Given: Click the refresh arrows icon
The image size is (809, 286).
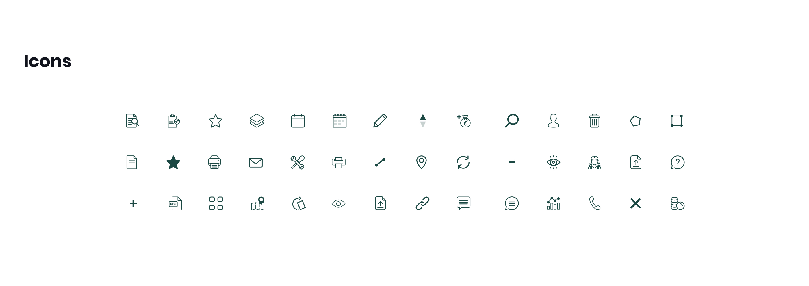Looking at the screenshot, I should [x=463, y=162].
